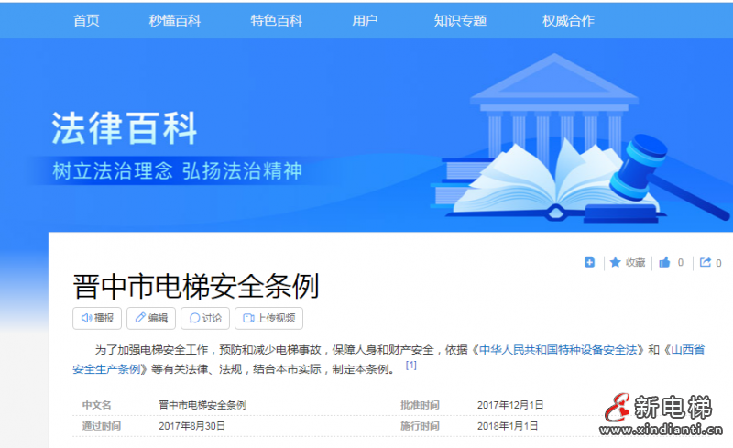Click the 中文名 field label

pyautogui.click(x=97, y=405)
